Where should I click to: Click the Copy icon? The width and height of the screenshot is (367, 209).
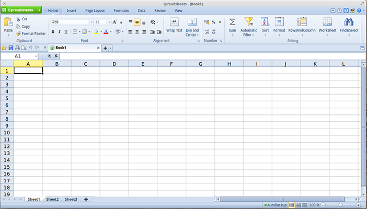click(18, 27)
